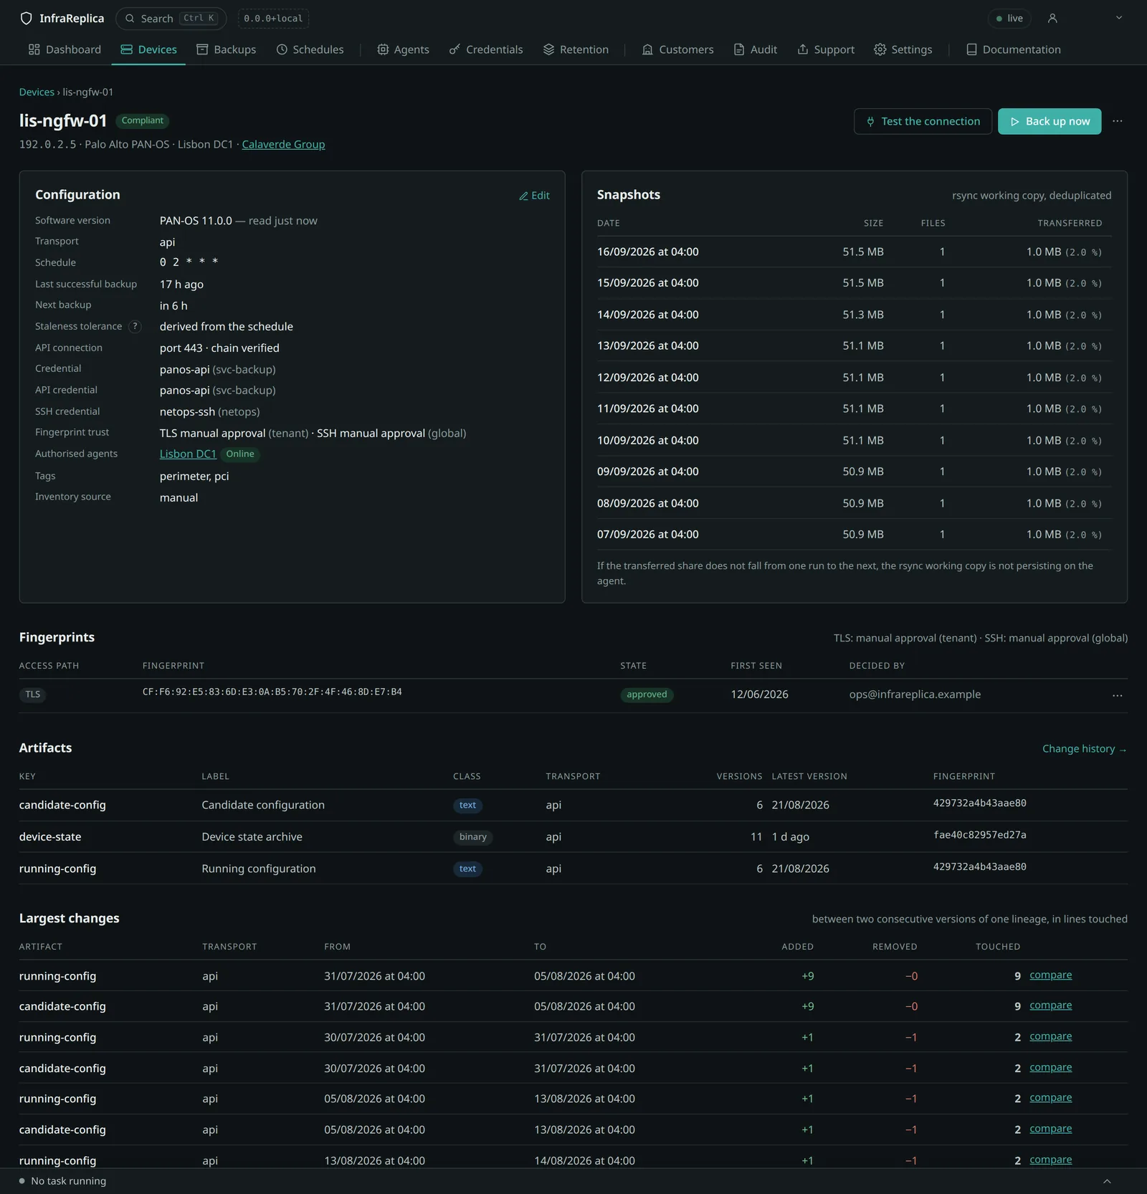Click the 0.0.0+local version badge

coord(273,18)
